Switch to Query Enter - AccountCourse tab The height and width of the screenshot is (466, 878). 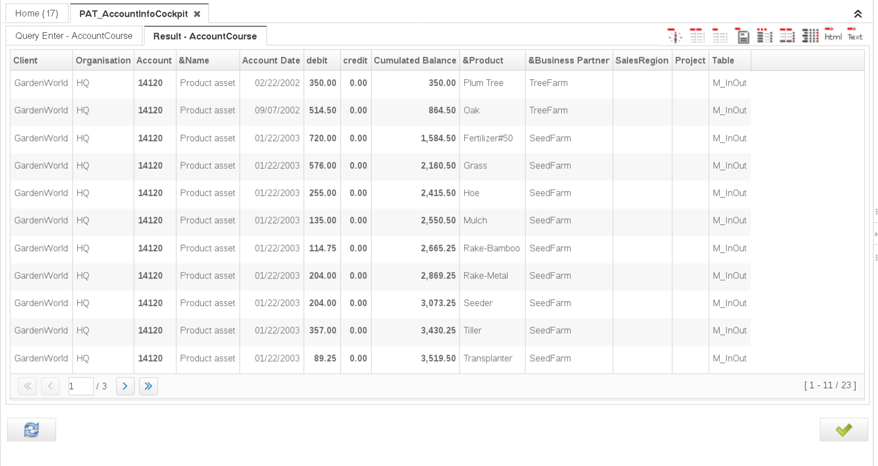74,36
